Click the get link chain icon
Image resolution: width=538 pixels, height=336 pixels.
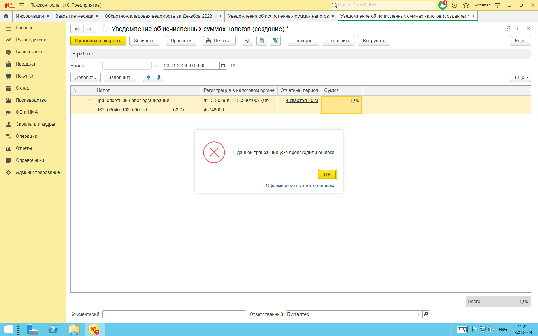(507, 29)
